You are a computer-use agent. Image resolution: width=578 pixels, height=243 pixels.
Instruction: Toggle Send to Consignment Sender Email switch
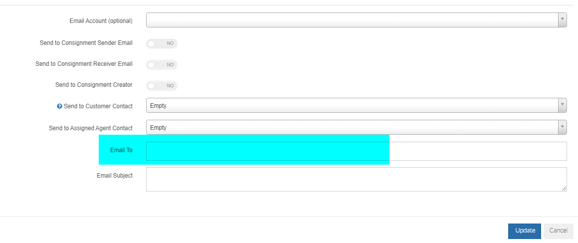[x=162, y=43]
